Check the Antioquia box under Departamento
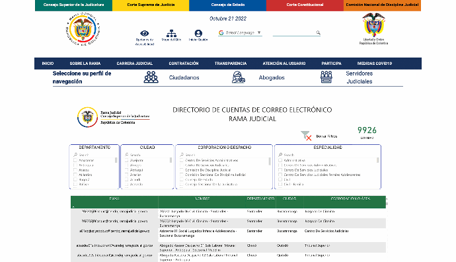 click(75, 165)
